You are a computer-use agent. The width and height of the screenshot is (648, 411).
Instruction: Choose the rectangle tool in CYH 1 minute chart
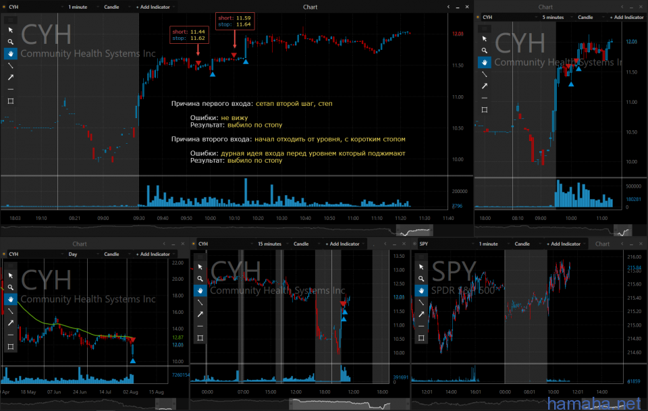click(x=11, y=101)
